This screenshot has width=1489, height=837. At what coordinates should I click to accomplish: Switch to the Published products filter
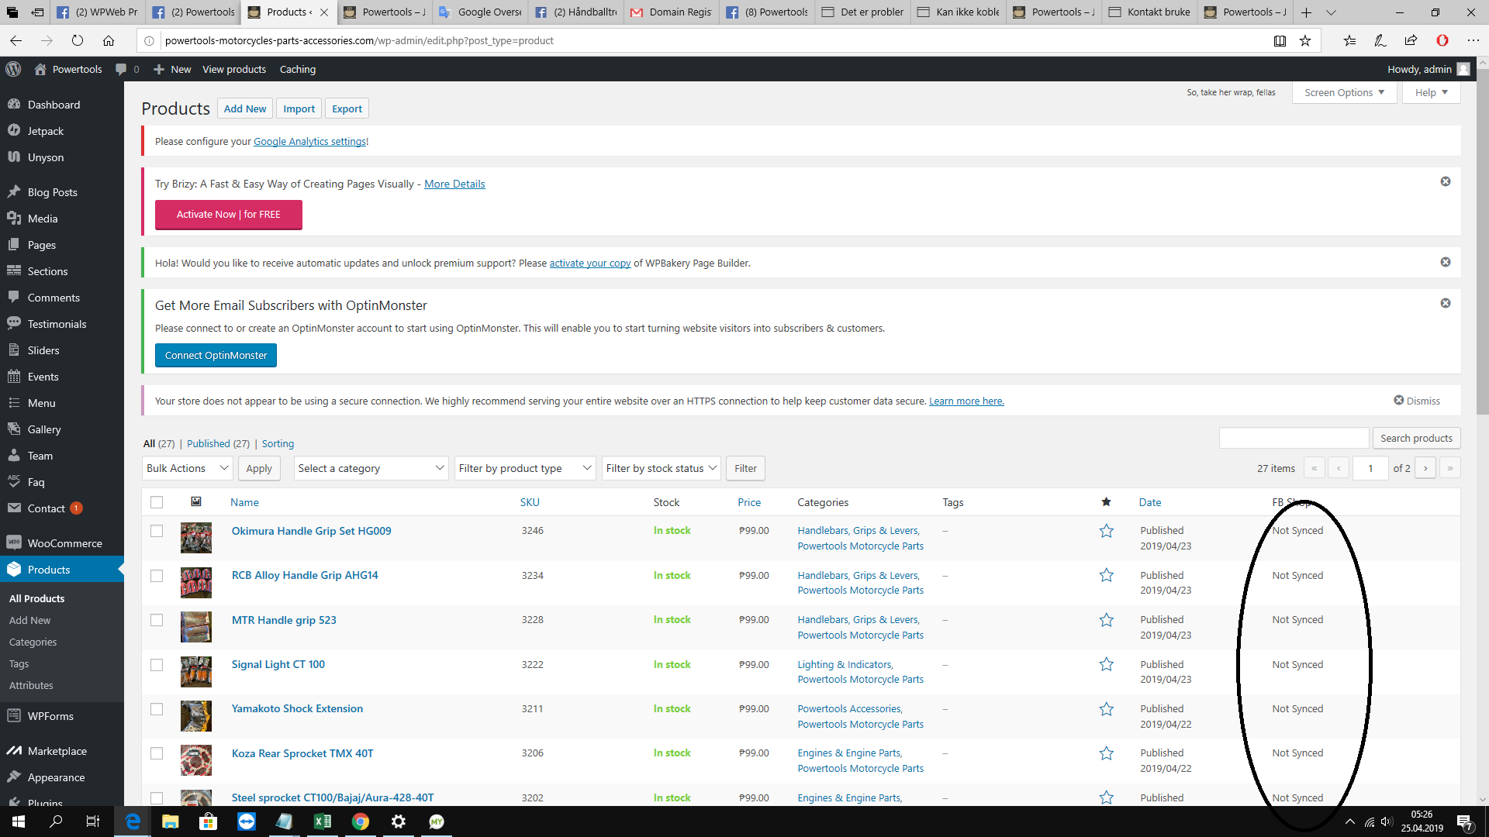click(208, 443)
